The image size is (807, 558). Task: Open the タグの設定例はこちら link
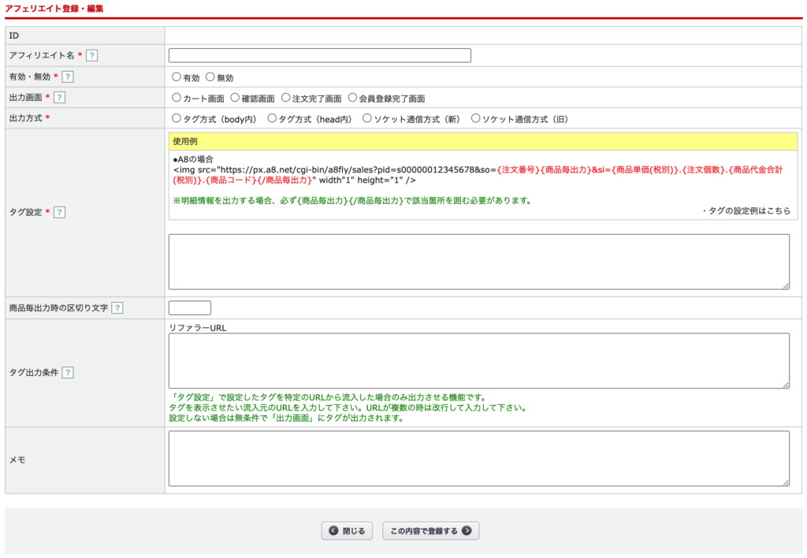pos(747,210)
